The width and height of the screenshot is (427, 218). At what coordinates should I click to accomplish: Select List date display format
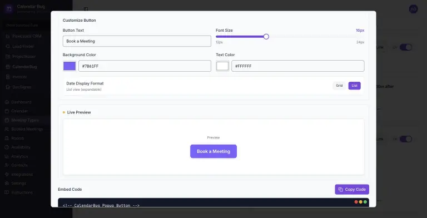pos(354,86)
